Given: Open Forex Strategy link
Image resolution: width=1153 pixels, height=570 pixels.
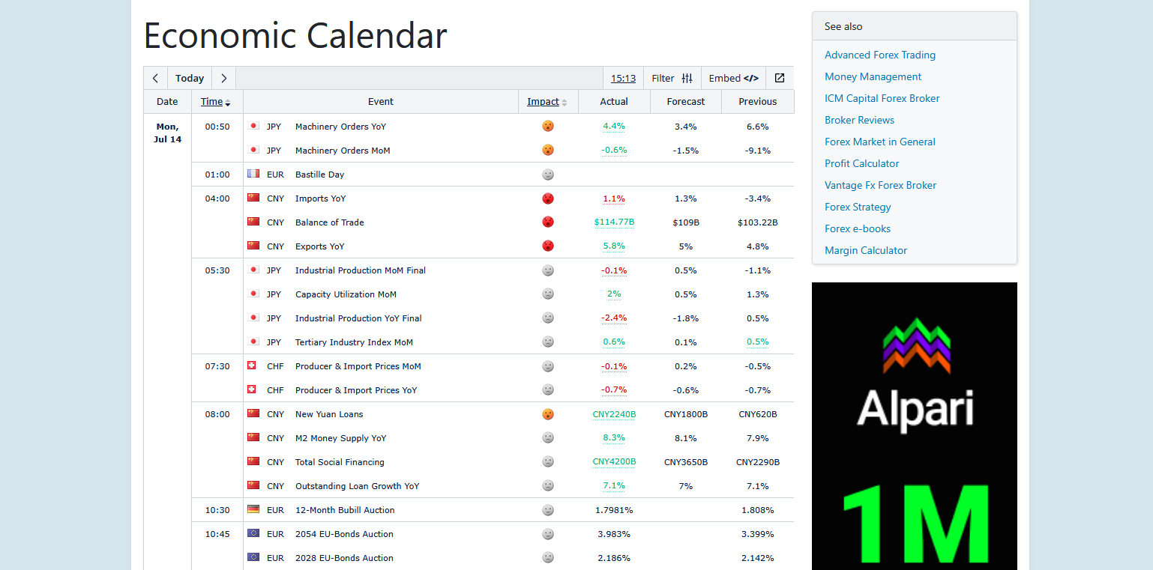Looking at the screenshot, I should [858, 207].
